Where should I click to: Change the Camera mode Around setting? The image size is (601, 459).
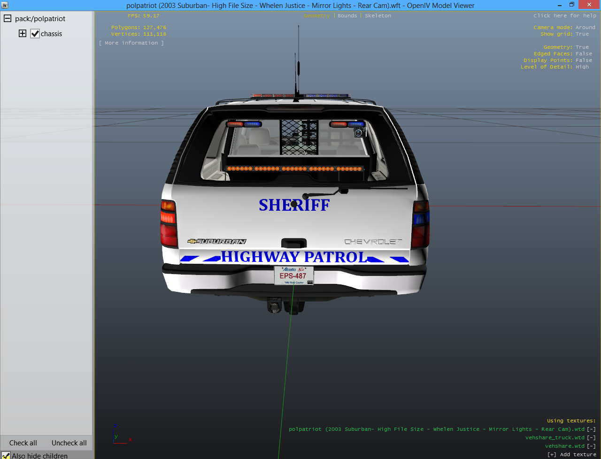coord(585,28)
